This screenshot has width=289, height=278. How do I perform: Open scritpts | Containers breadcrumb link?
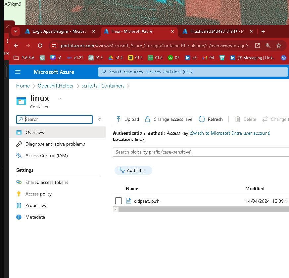click(x=103, y=86)
